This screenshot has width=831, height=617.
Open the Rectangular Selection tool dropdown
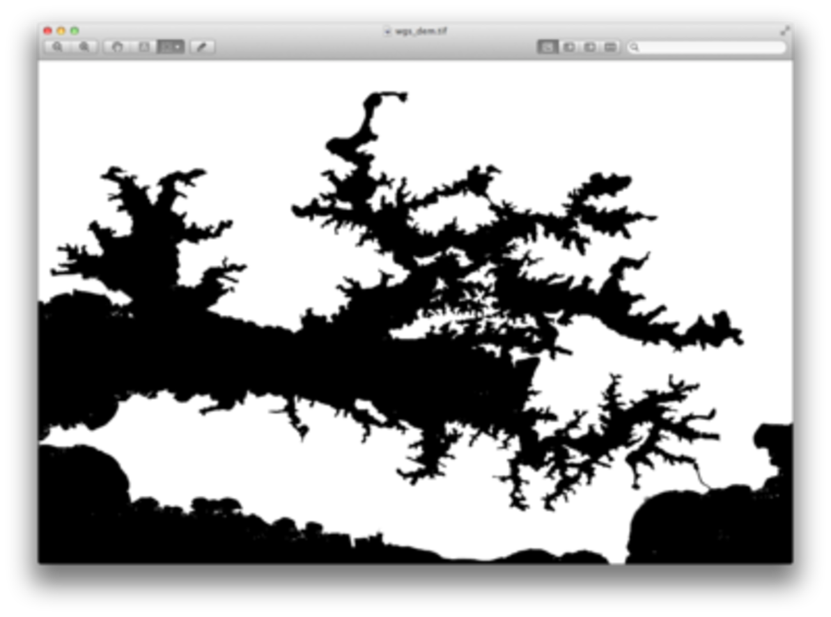point(171,47)
